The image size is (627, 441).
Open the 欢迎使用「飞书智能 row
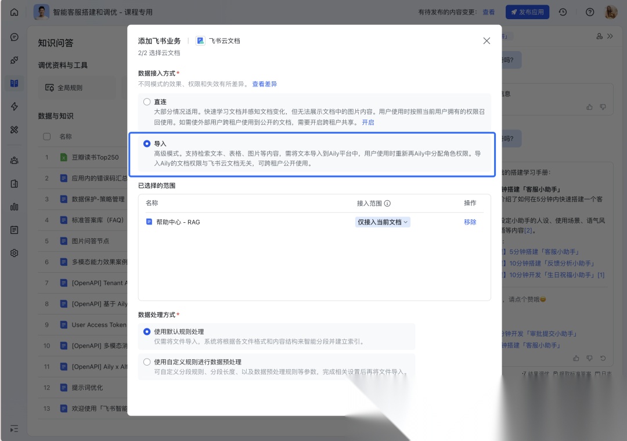(x=83, y=408)
